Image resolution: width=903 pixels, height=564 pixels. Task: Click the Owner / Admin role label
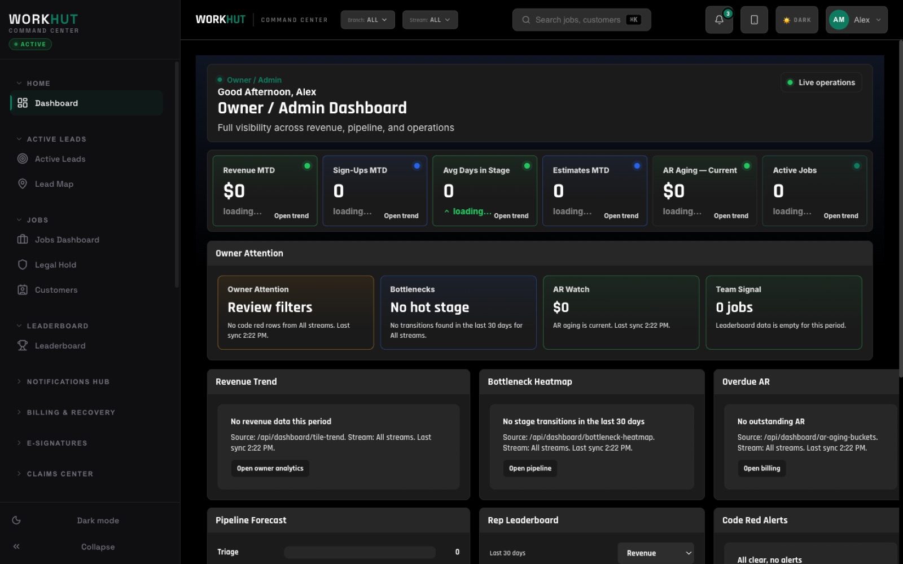click(254, 80)
